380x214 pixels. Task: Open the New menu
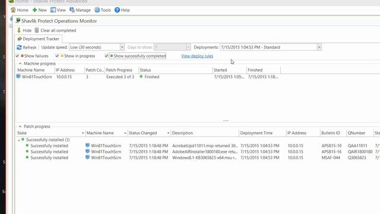[40, 10]
